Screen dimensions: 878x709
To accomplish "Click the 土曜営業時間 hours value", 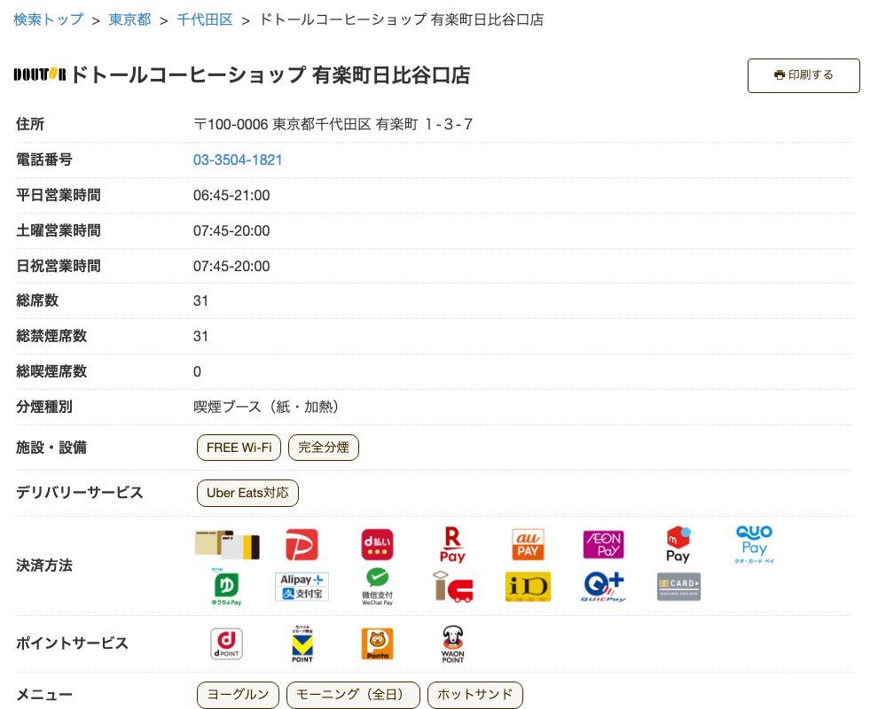I will click(231, 230).
